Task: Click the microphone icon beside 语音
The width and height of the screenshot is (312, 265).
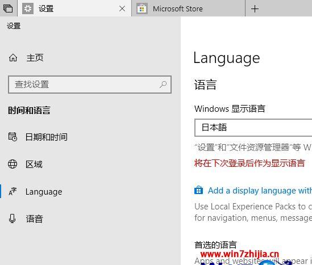Action: 13,218
